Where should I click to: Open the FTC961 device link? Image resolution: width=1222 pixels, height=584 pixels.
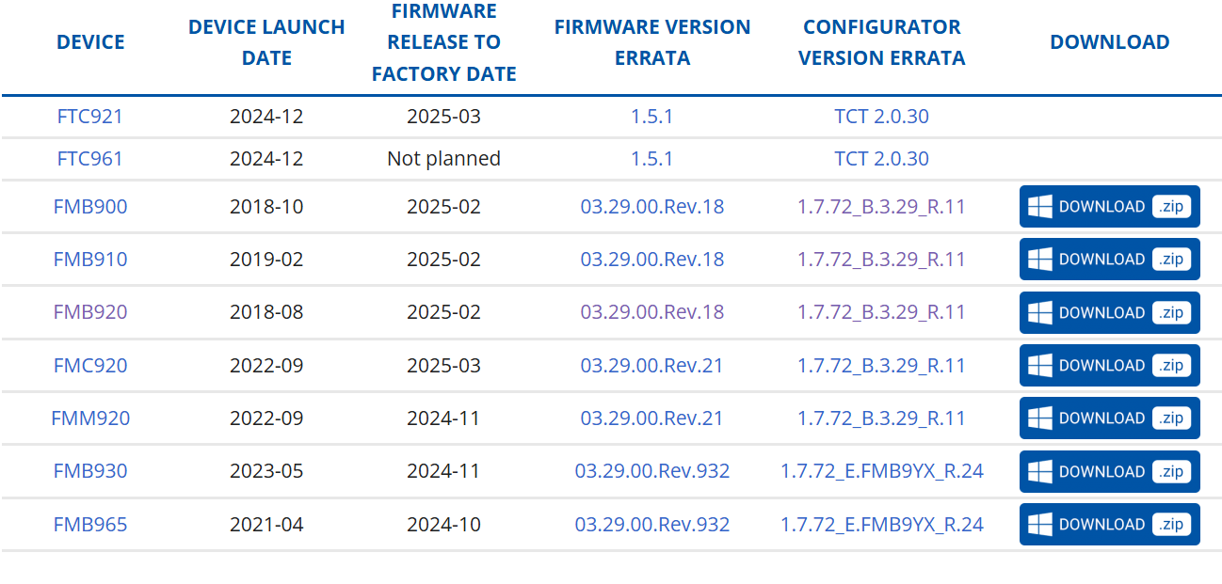coord(90,158)
